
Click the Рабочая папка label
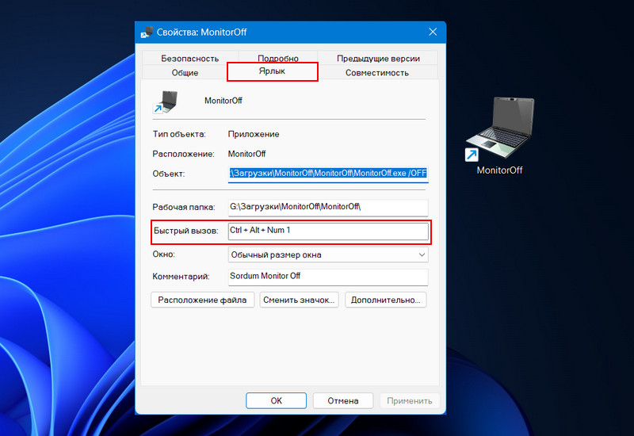(x=184, y=207)
